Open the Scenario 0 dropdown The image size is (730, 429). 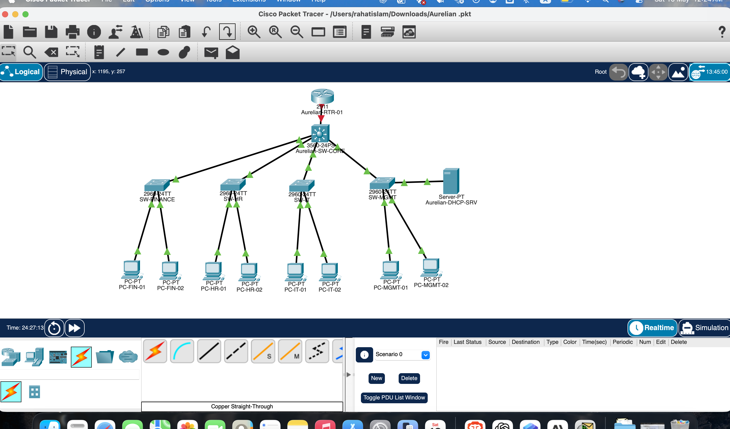click(402, 355)
